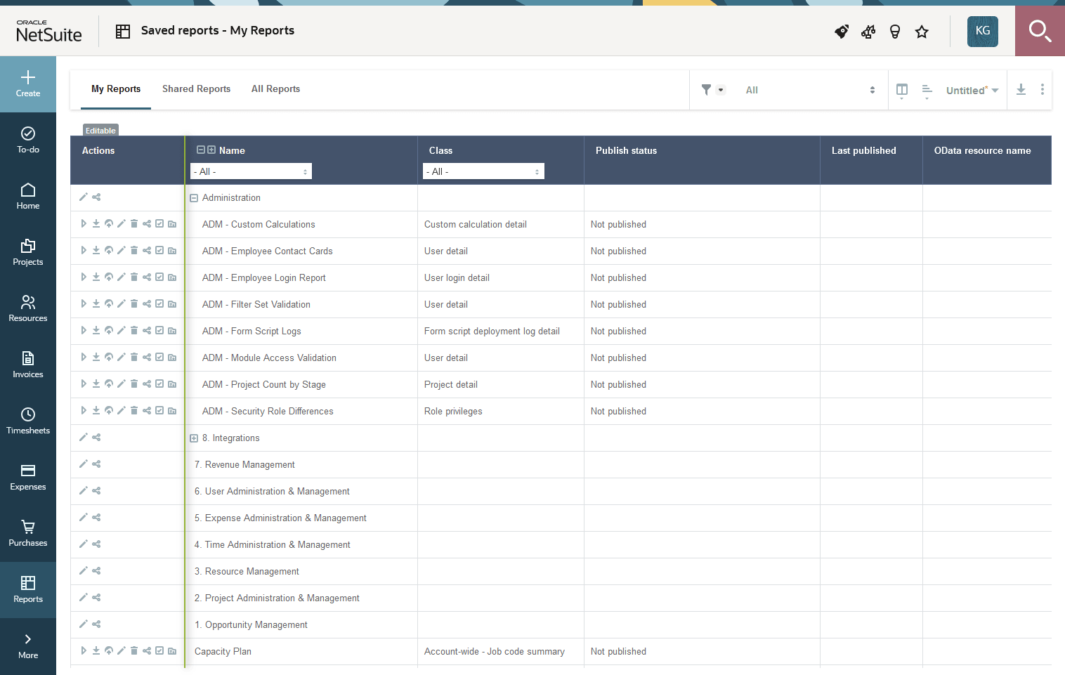Open Home from the sidebar
This screenshot has width=1065, height=675.
click(x=28, y=197)
